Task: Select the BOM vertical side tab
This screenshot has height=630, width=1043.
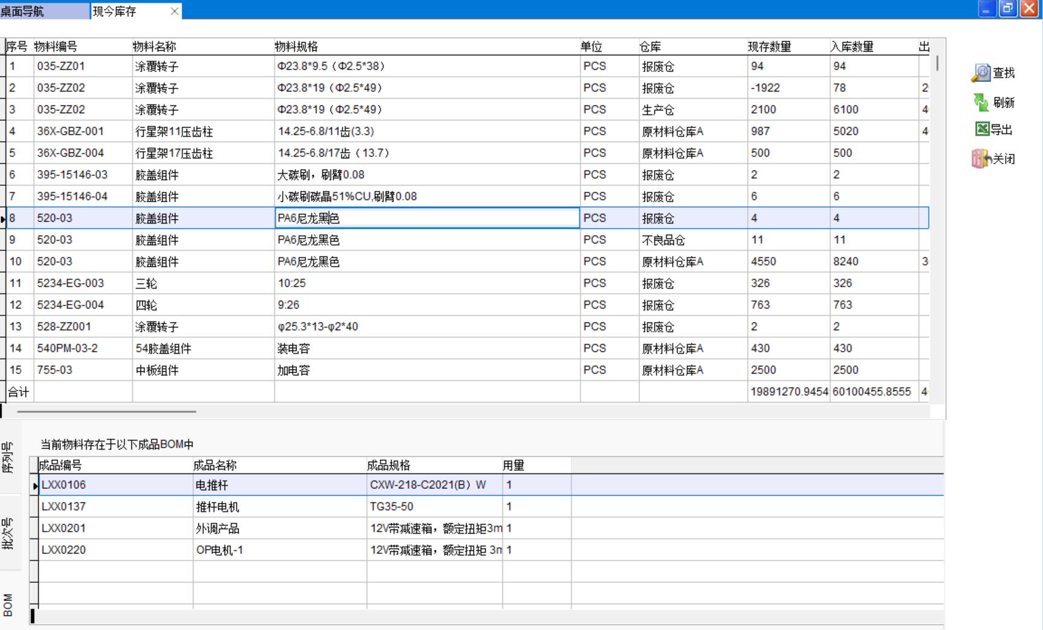Action: pos(8,605)
